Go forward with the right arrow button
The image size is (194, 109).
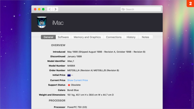pos(55,9)
